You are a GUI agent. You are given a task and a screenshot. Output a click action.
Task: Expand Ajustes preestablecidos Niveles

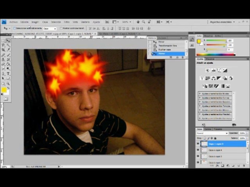pyautogui.click(x=200, y=94)
